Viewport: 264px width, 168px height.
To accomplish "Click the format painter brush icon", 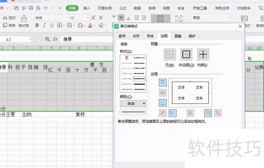I will point(24,19).
